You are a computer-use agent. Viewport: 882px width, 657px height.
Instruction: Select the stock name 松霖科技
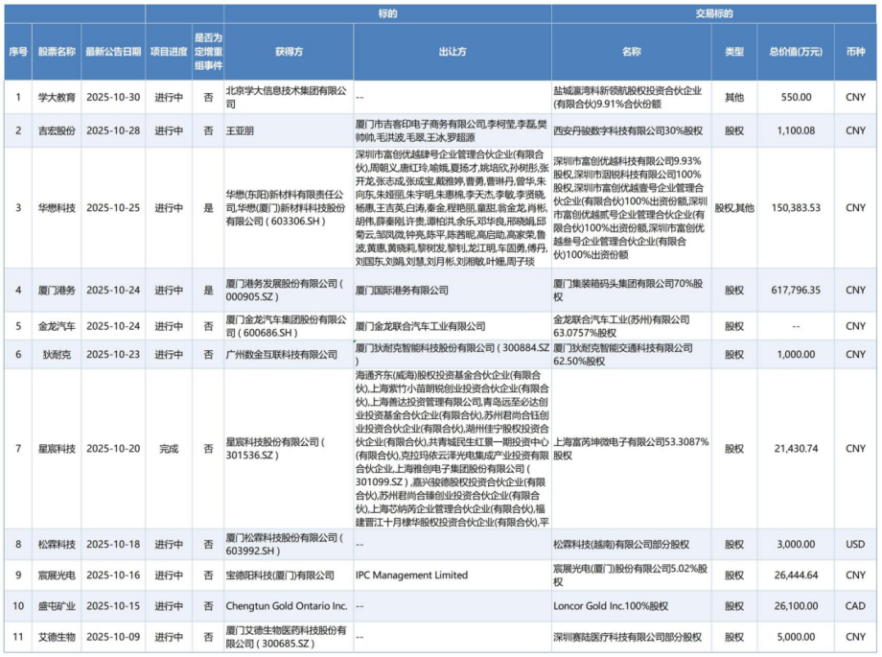click(x=57, y=545)
